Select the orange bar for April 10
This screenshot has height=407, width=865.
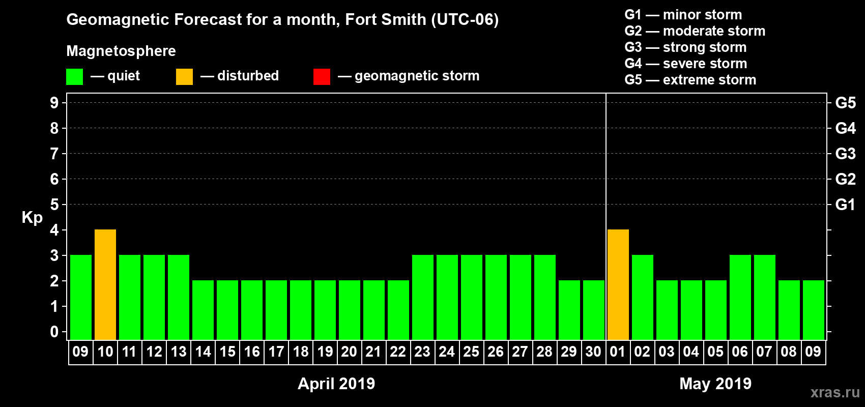(x=105, y=285)
